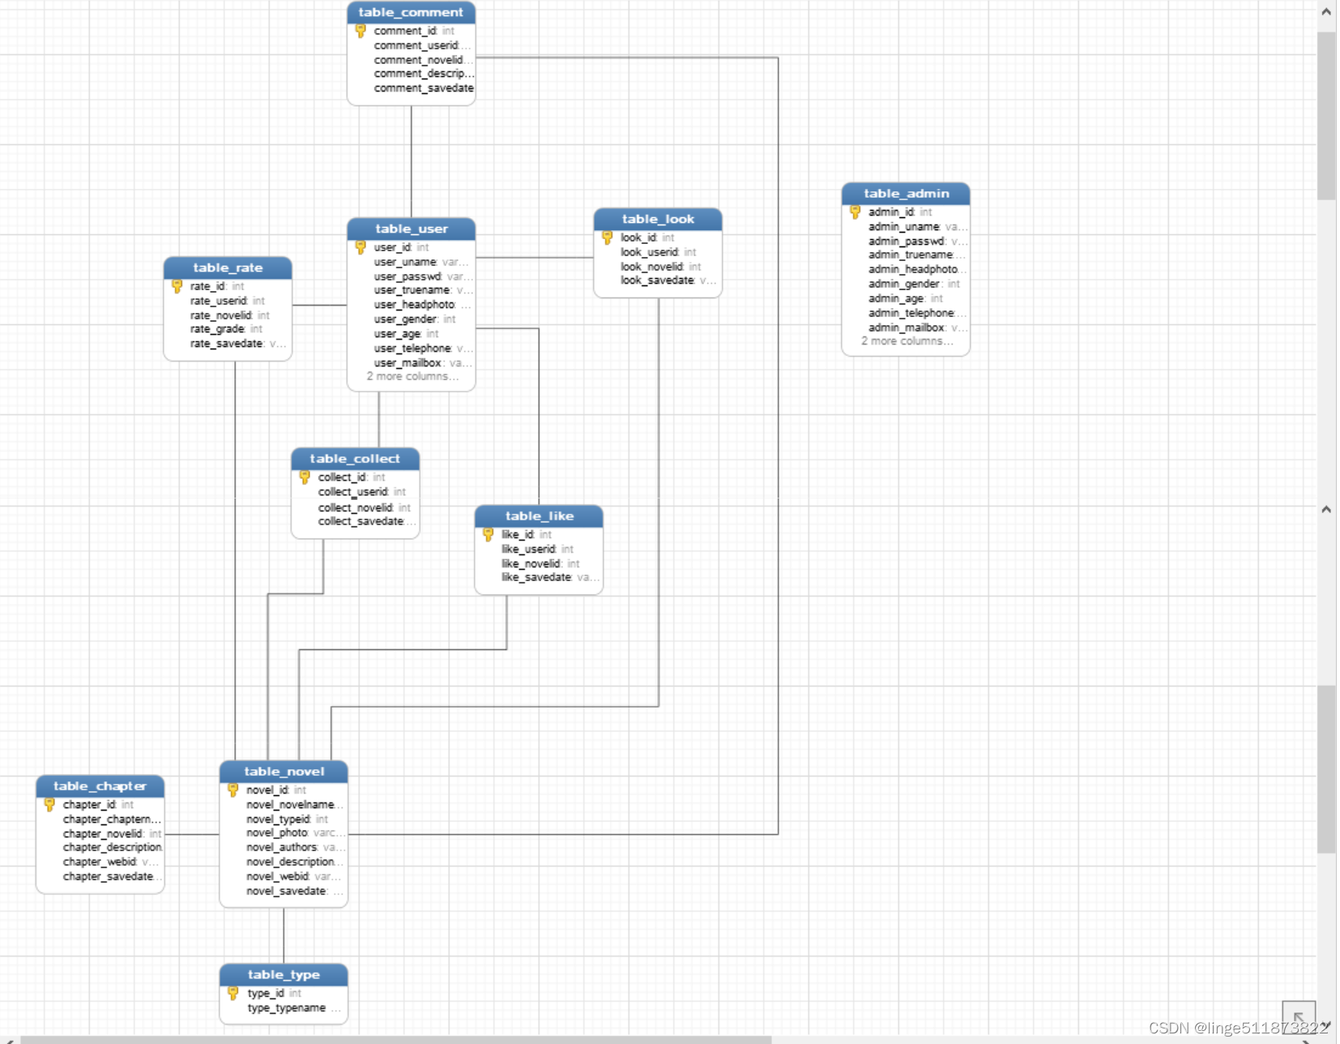
Task: Click the collect_userid column
Action: coord(361,492)
